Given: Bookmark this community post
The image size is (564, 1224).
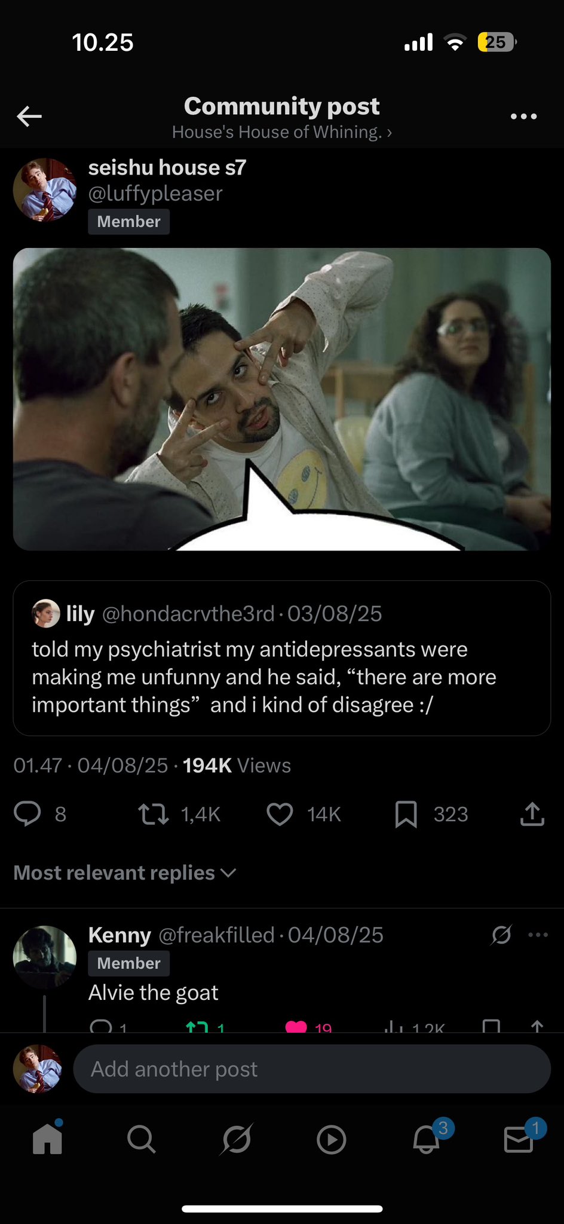Looking at the screenshot, I should [x=406, y=814].
